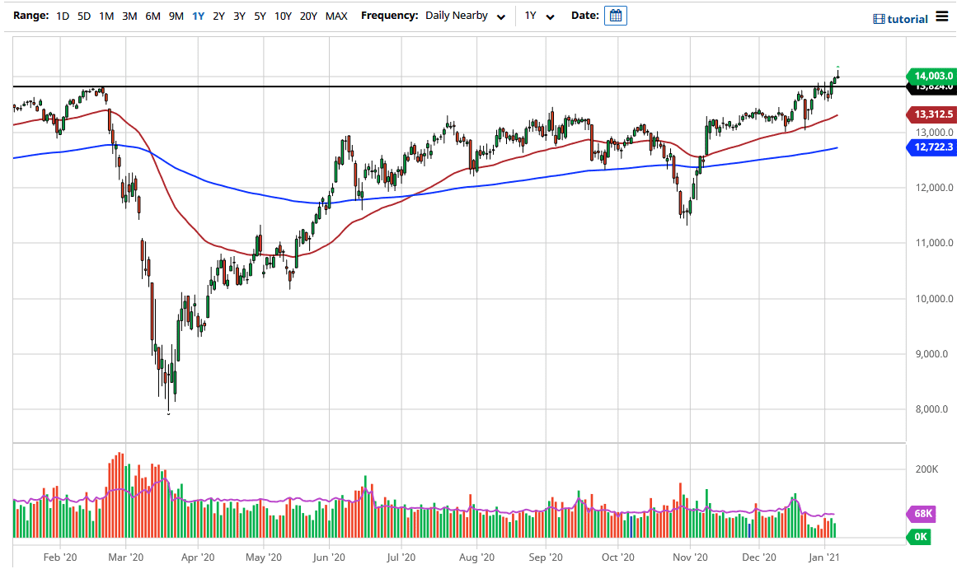The width and height of the screenshot is (957, 569).
Task: Select the 1M range option
Action: [x=106, y=16]
